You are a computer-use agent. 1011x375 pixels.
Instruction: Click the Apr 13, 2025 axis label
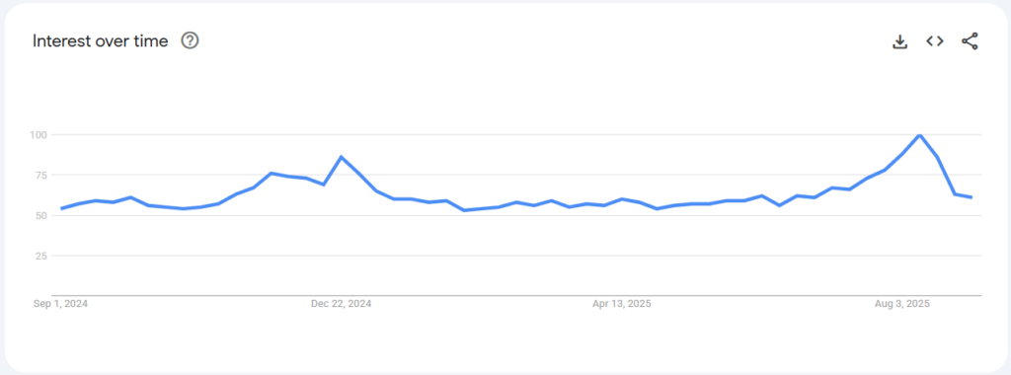[622, 304]
